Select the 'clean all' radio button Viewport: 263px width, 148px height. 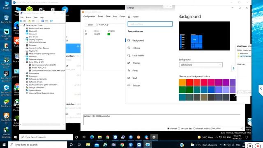tap(168, 128)
